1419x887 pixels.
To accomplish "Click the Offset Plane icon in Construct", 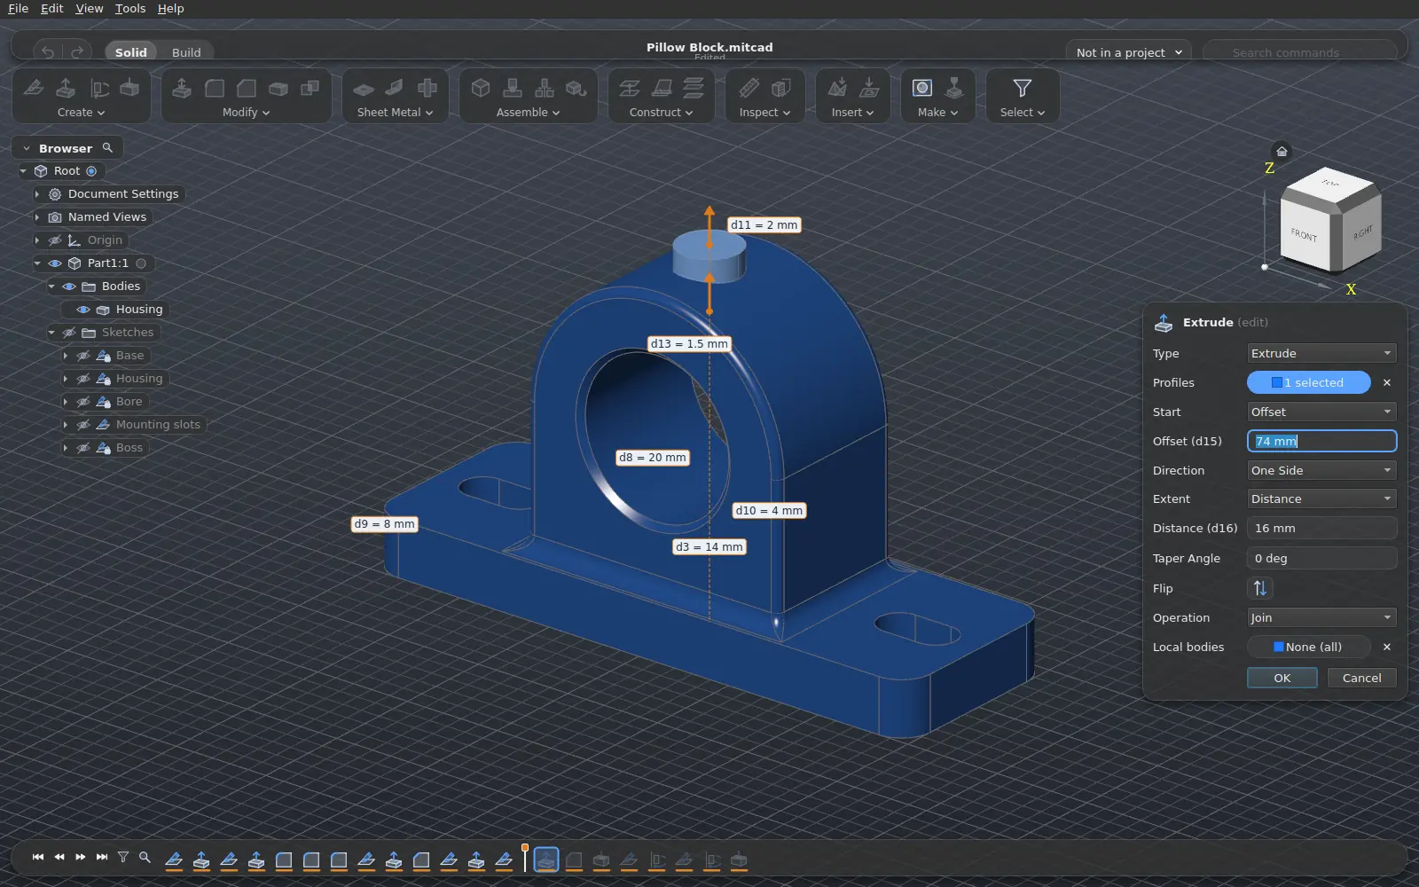I will click(630, 88).
